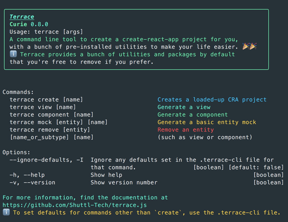Click '(such as view or component)' text
This screenshot has width=288, height=222.
(205, 137)
